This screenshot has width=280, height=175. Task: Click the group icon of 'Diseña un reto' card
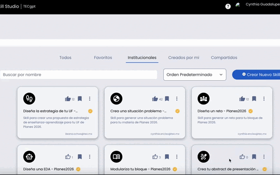coord(204,99)
